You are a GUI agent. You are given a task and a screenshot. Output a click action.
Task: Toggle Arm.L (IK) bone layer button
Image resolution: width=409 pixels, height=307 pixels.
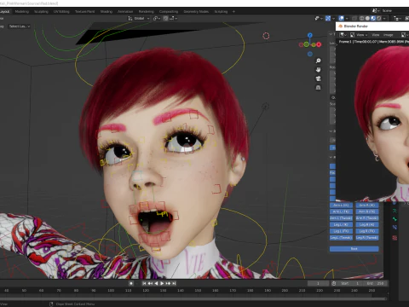pyautogui.click(x=341, y=206)
